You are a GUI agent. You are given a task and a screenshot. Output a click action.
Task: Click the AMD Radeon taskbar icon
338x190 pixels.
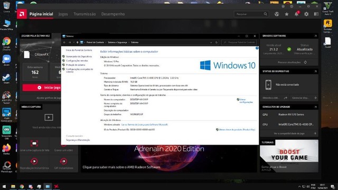tap(57, 186)
